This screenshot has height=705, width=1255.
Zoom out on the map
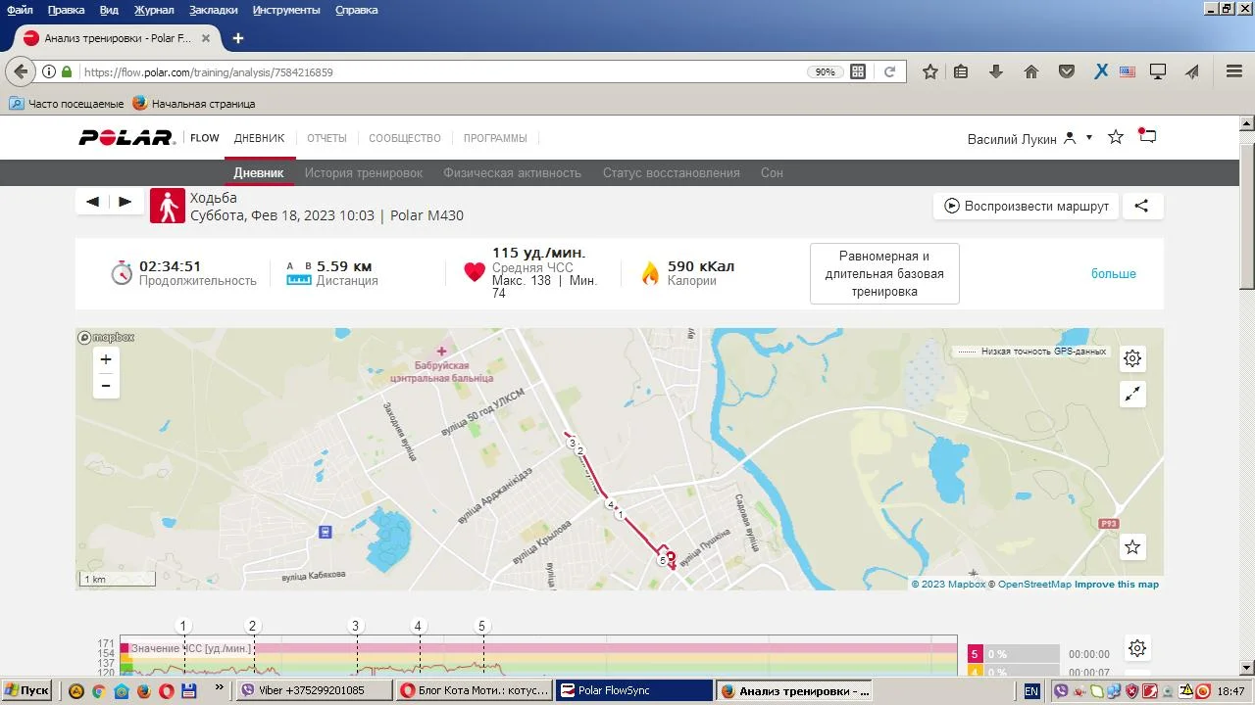click(x=106, y=386)
